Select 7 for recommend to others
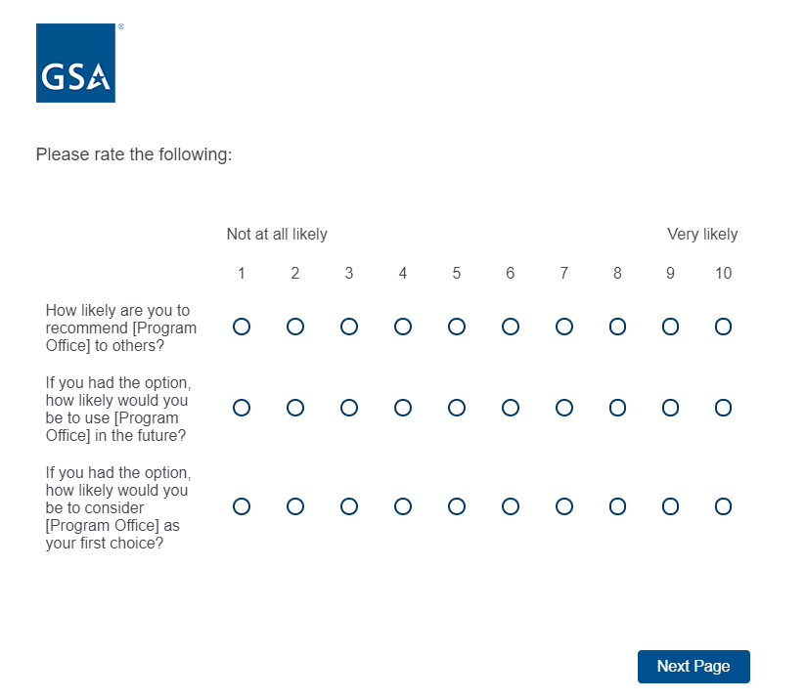 coord(564,327)
